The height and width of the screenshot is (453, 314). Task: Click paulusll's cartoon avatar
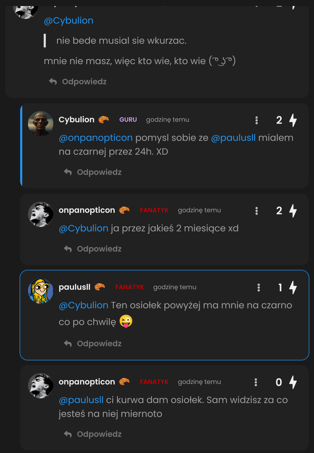(x=41, y=291)
